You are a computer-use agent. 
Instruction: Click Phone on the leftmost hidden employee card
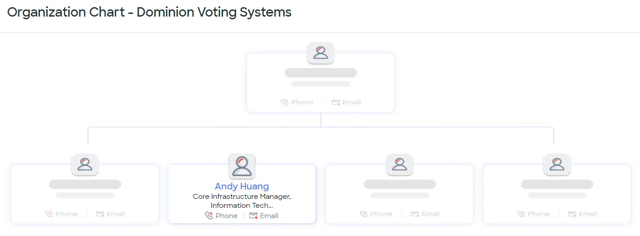61,214
